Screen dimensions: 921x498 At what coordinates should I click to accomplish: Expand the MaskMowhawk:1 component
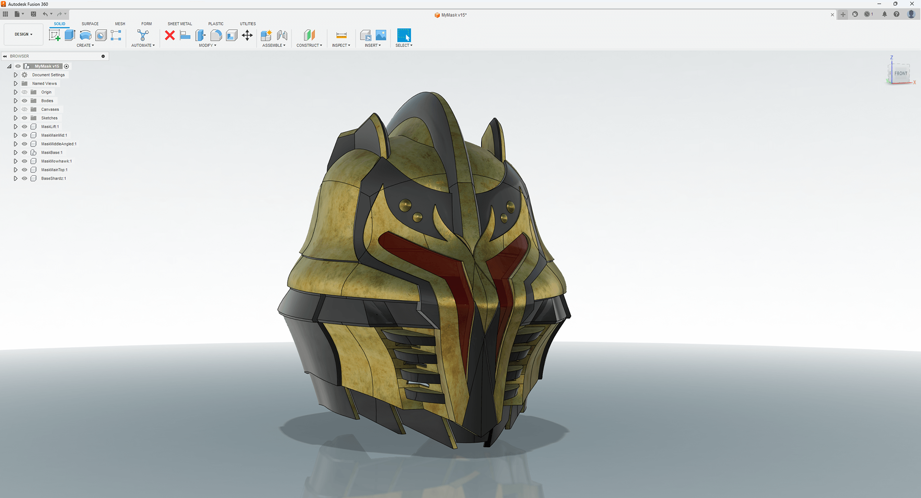coord(15,161)
